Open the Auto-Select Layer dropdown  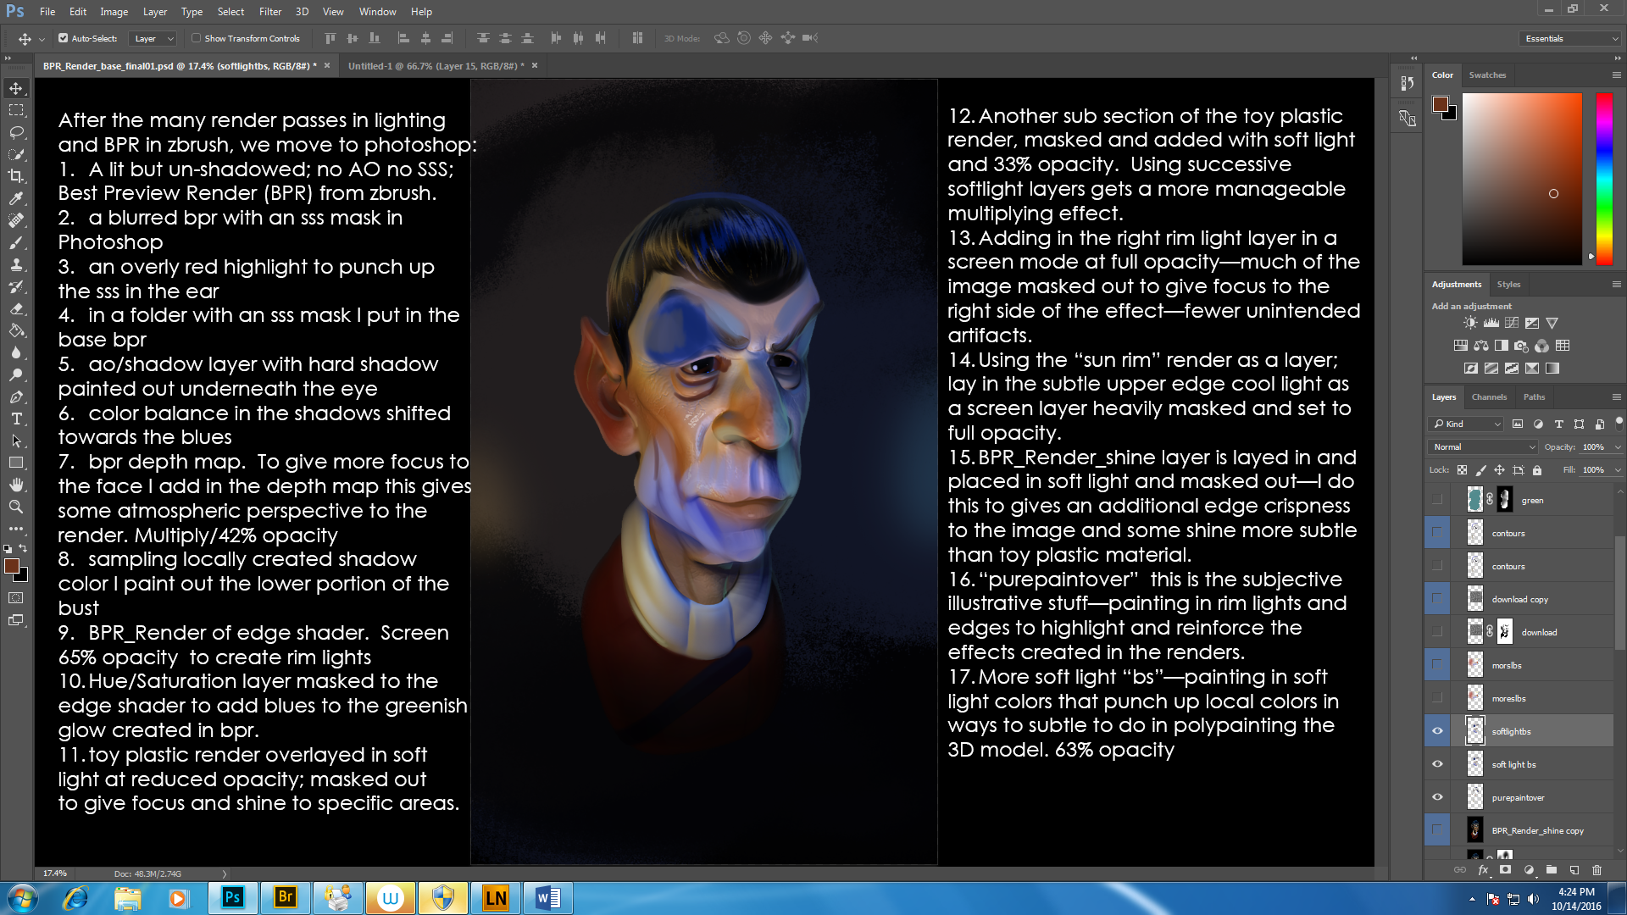coord(153,38)
